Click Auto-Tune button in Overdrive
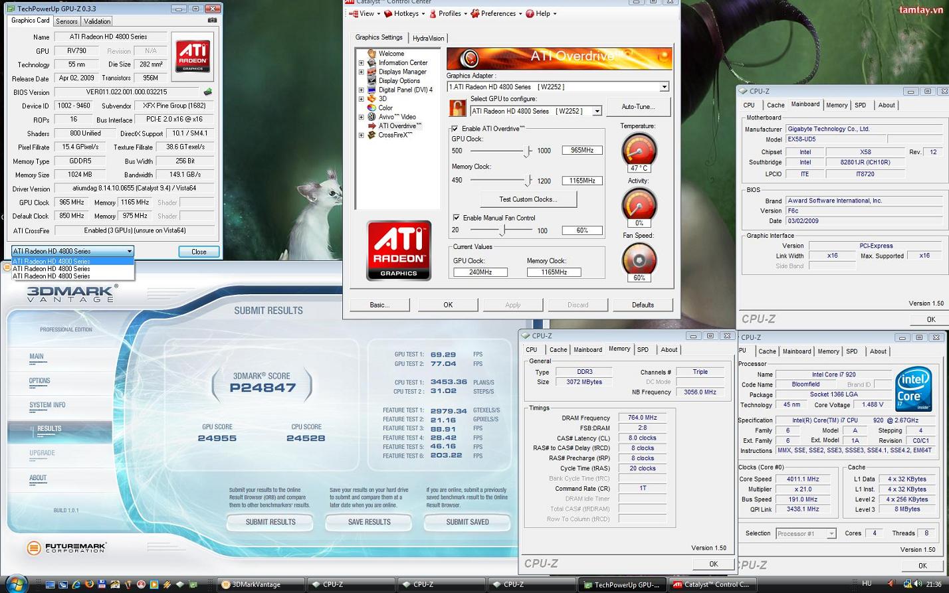 (x=638, y=106)
